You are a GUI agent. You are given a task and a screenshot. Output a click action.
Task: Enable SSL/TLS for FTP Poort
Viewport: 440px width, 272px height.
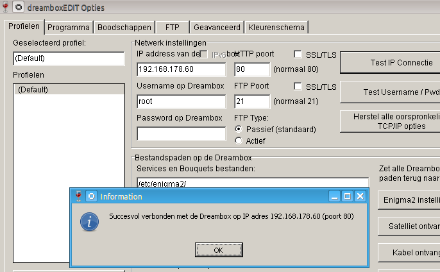pyautogui.click(x=298, y=86)
